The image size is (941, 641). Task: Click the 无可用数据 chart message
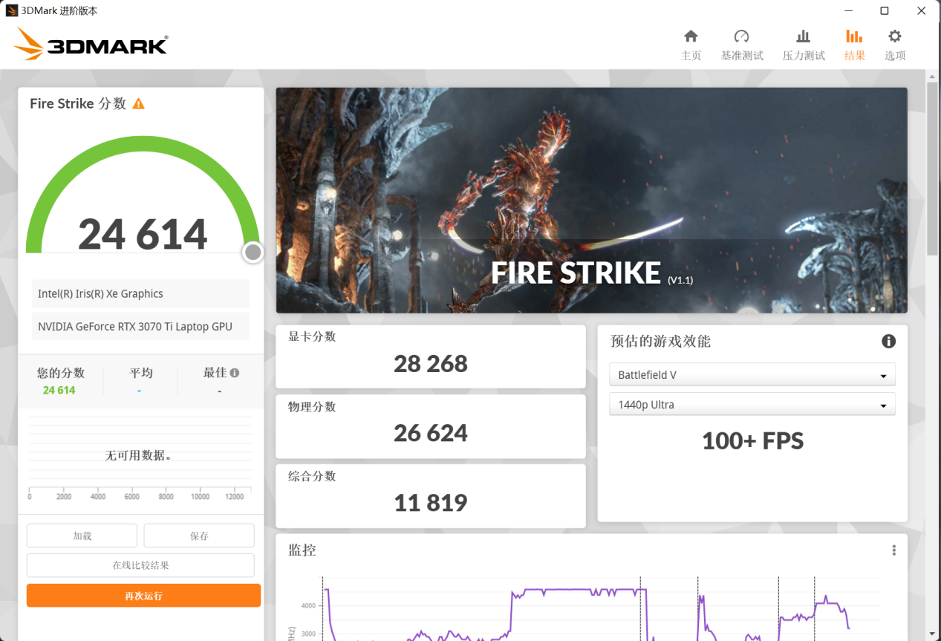(x=139, y=455)
